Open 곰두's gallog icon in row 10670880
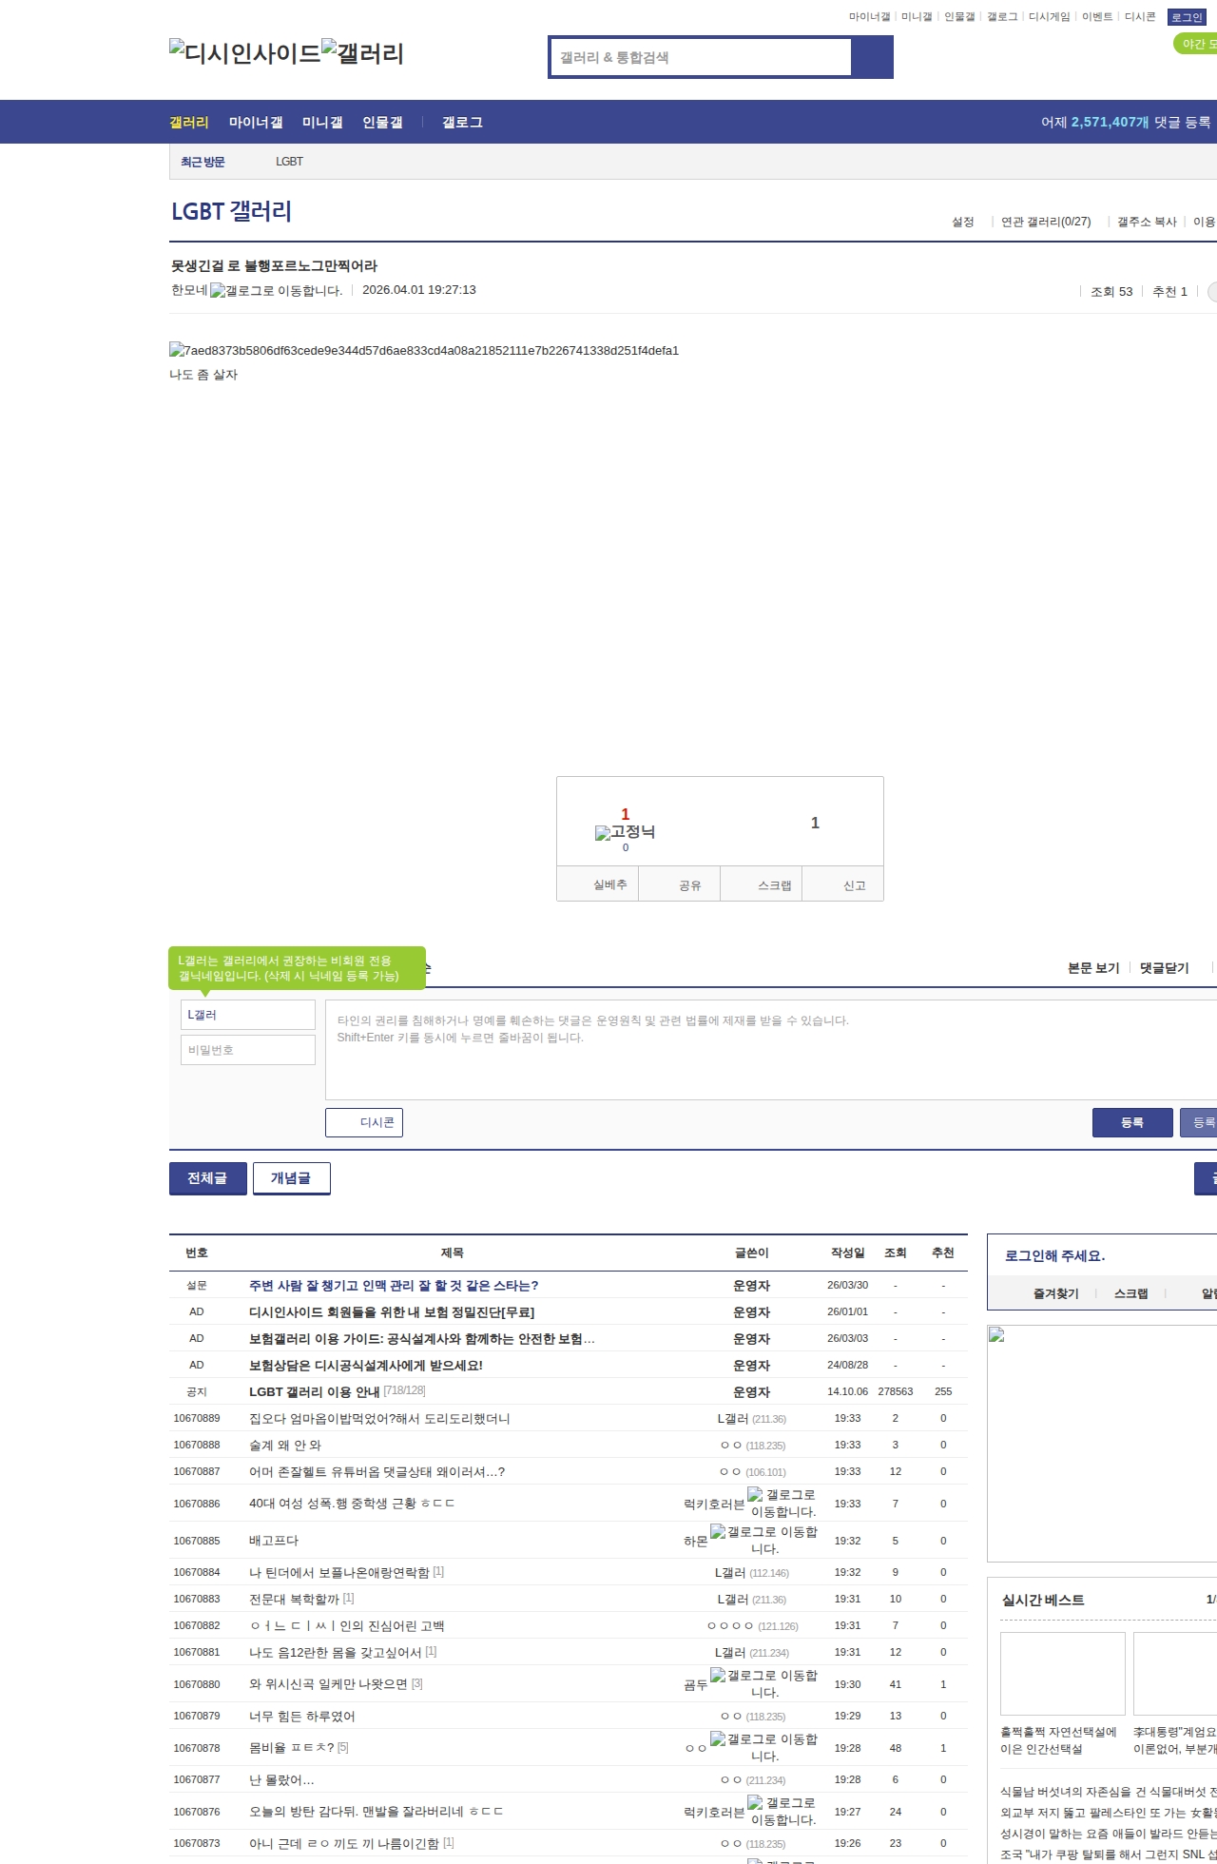The width and height of the screenshot is (1217, 1864). click(x=763, y=1684)
